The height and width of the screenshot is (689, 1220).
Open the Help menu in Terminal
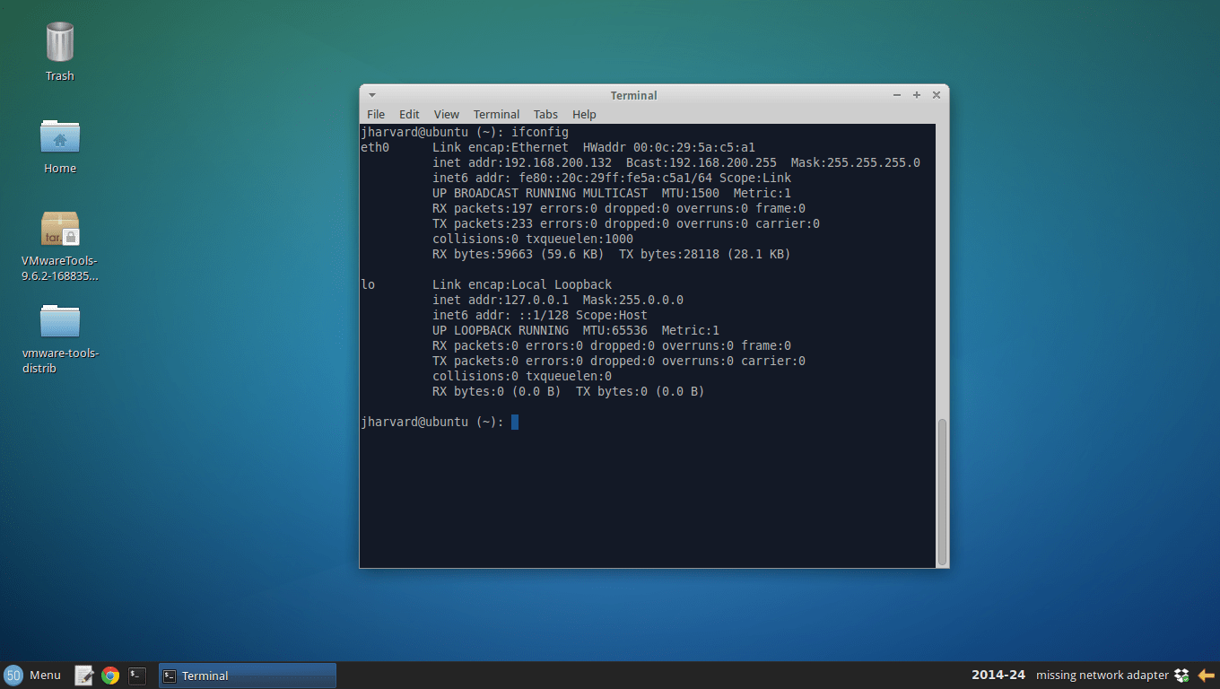[x=584, y=114]
